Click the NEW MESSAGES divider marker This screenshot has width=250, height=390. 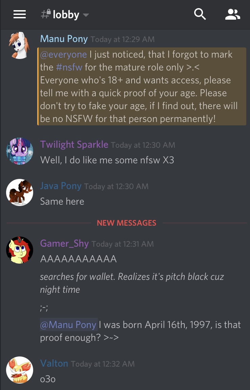click(x=127, y=223)
